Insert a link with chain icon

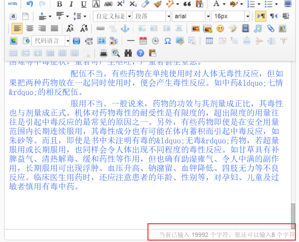click(x=100, y=29)
